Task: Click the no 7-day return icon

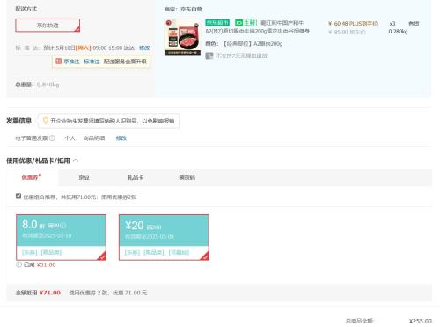Action: pos(209,56)
